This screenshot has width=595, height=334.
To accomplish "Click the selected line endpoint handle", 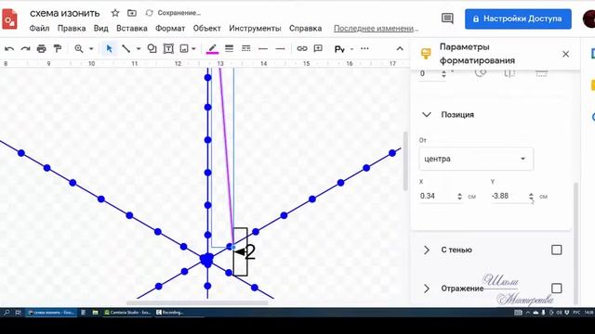I will pos(232,248).
